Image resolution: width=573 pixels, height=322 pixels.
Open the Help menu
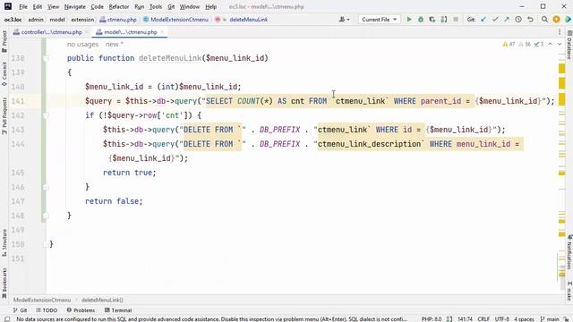coord(211,6)
